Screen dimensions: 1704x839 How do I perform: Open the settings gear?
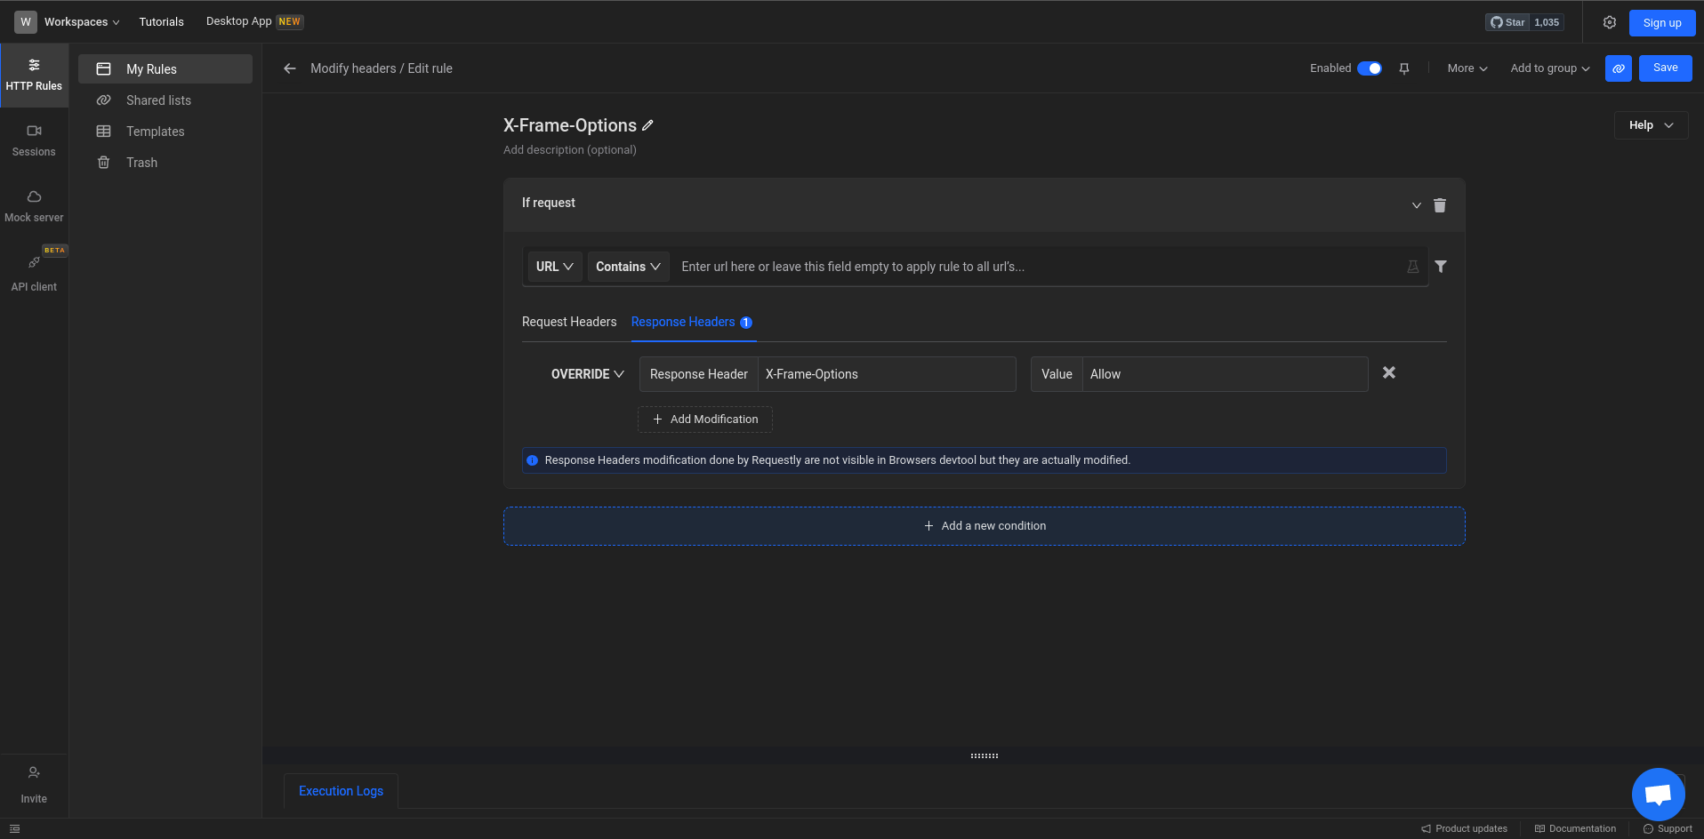coord(1610,22)
